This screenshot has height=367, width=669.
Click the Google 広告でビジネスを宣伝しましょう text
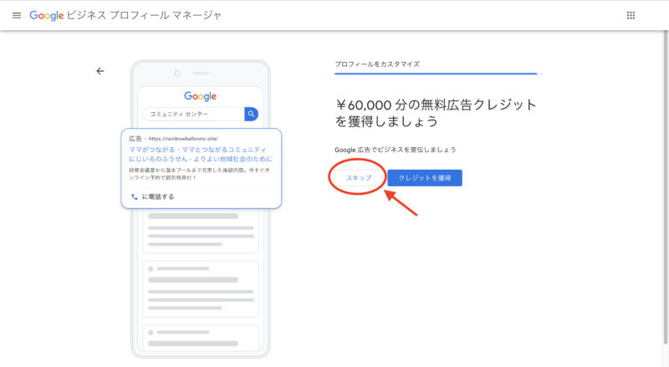(395, 150)
